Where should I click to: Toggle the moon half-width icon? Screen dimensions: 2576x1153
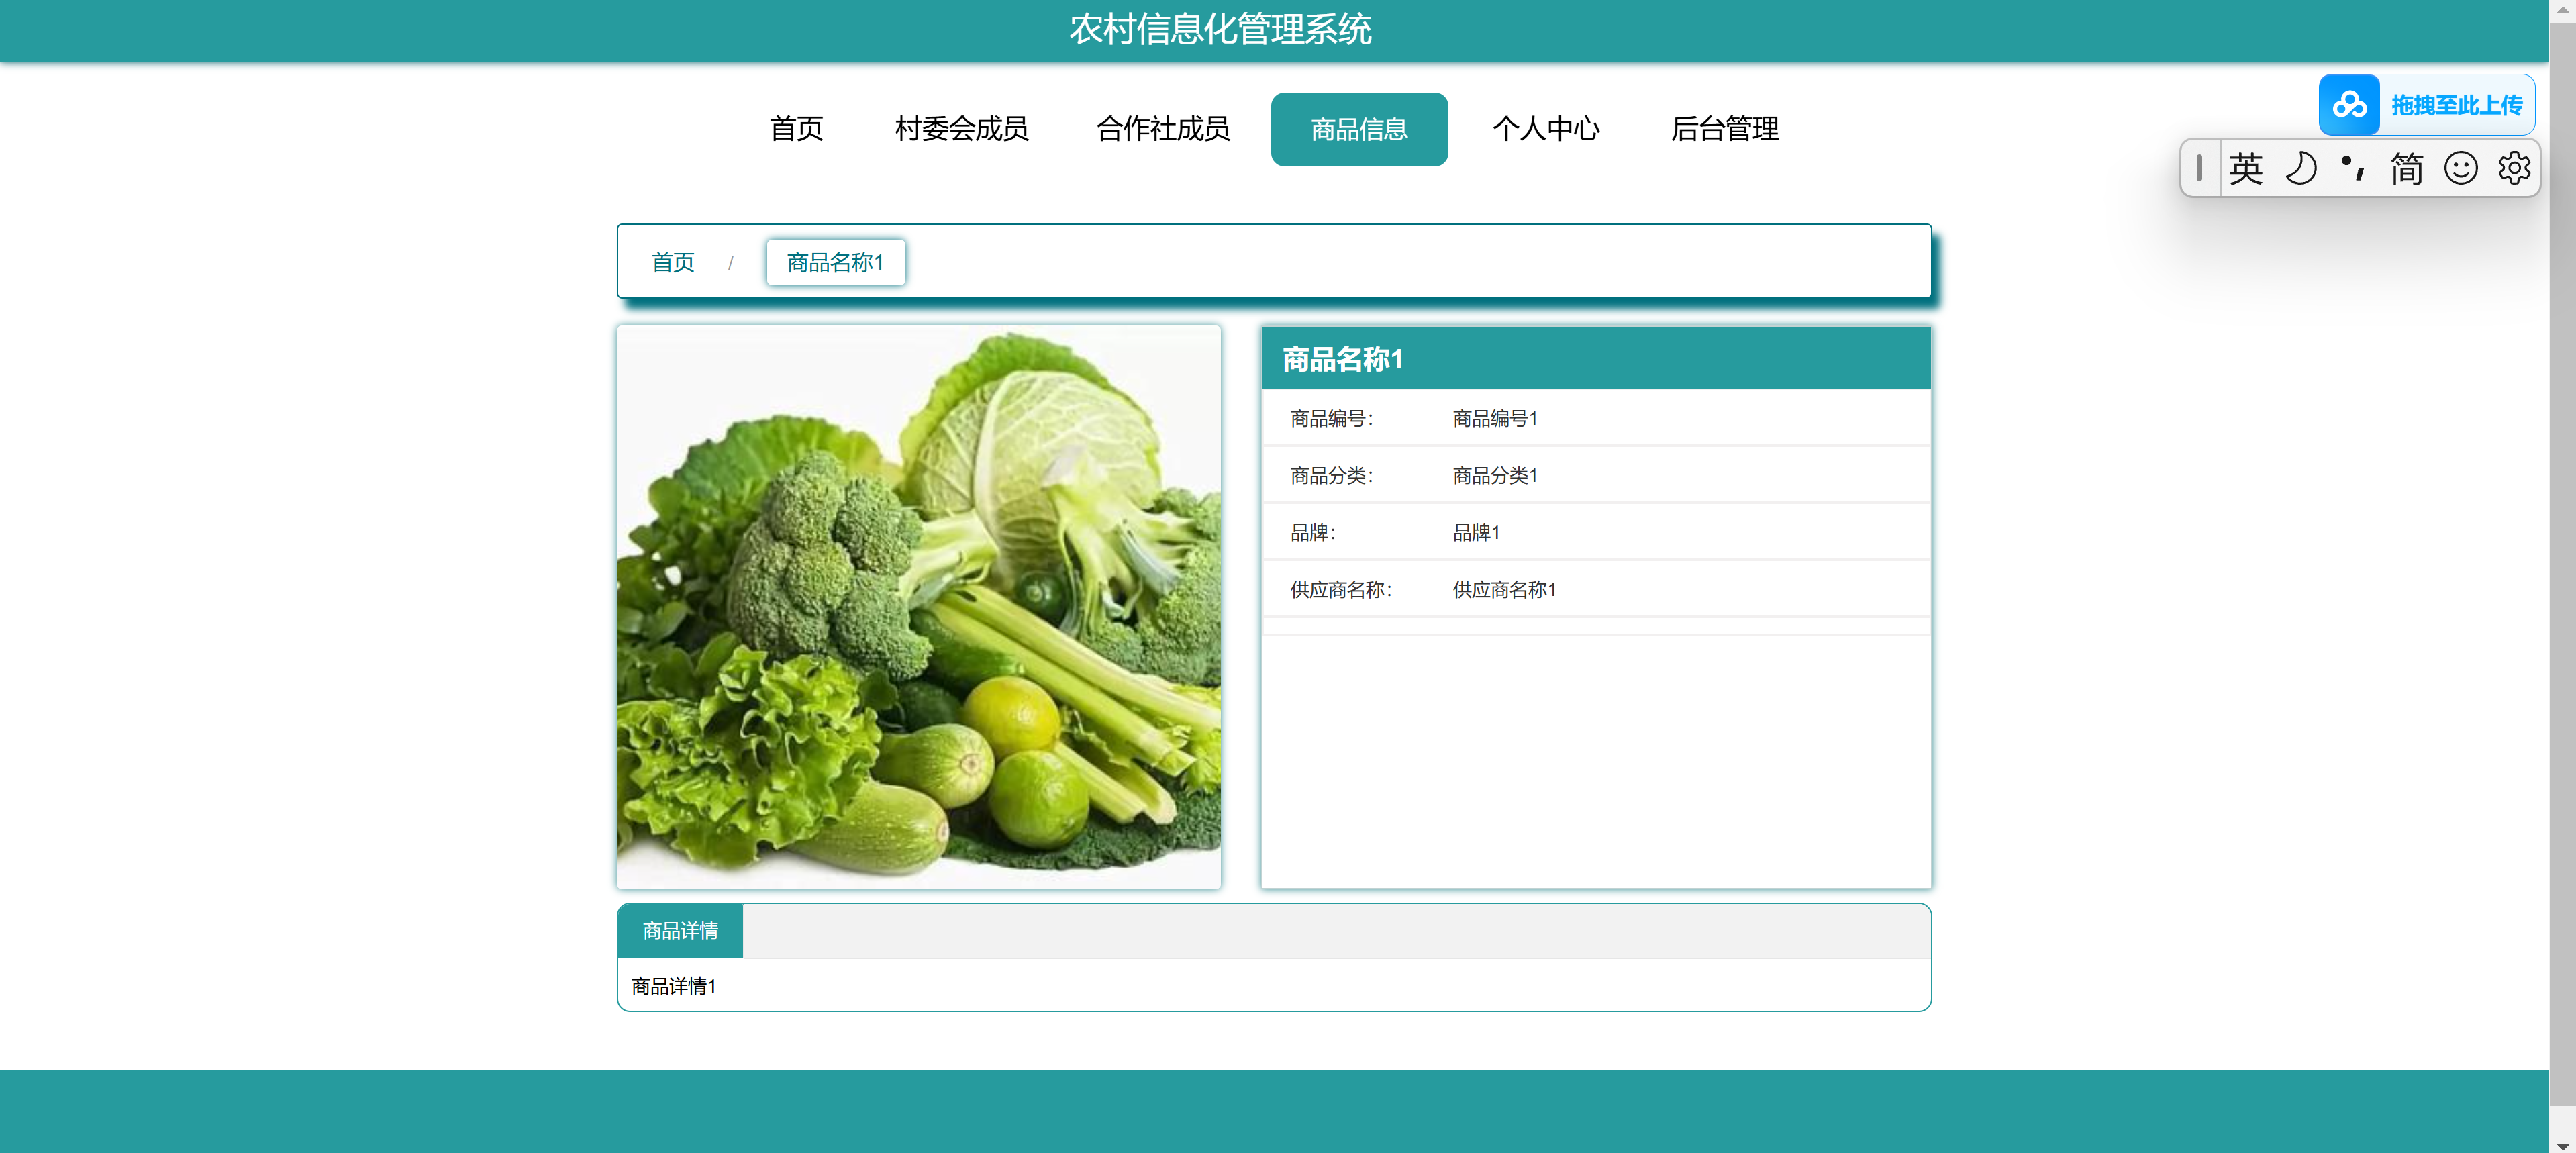pos(2300,168)
